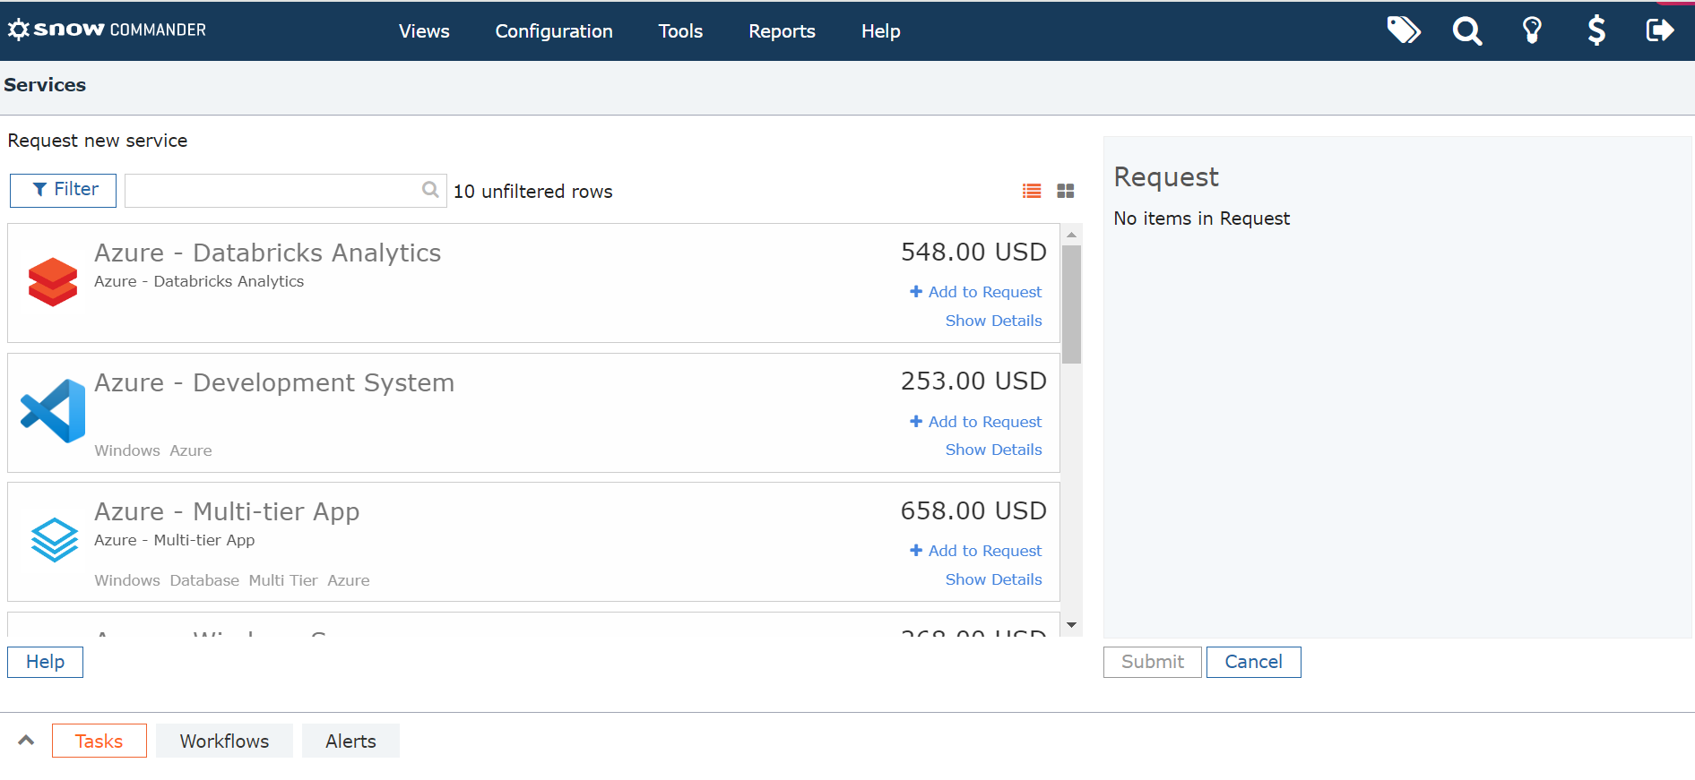Select the Workflows tab
This screenshot has width=1695, height=780.
224,741
